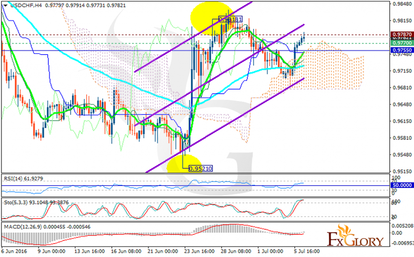Click the RSI 50.0000 level tag

coord(402,185)
